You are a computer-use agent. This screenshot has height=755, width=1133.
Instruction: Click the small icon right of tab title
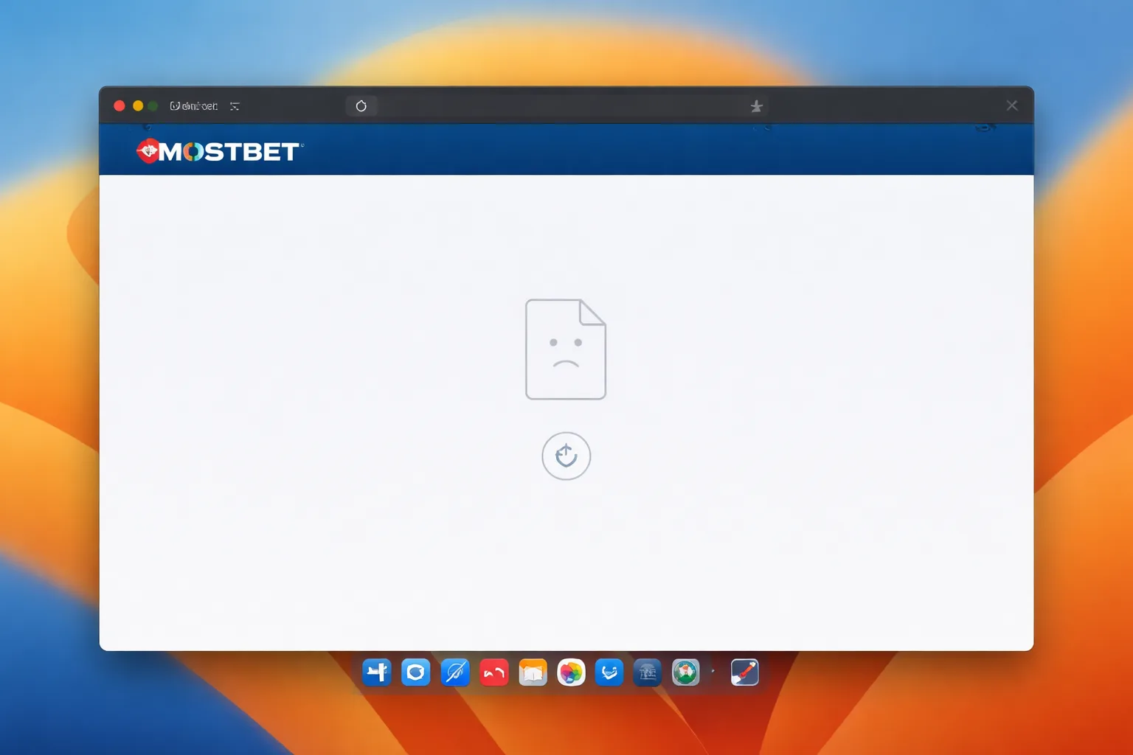235,106
